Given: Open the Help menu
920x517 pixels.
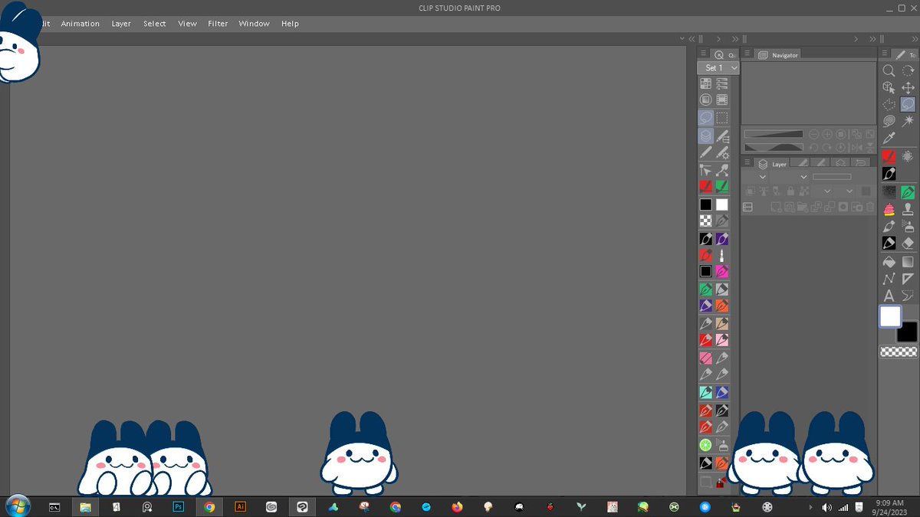Looking at the screenshot, I should (x=290, y=24).
